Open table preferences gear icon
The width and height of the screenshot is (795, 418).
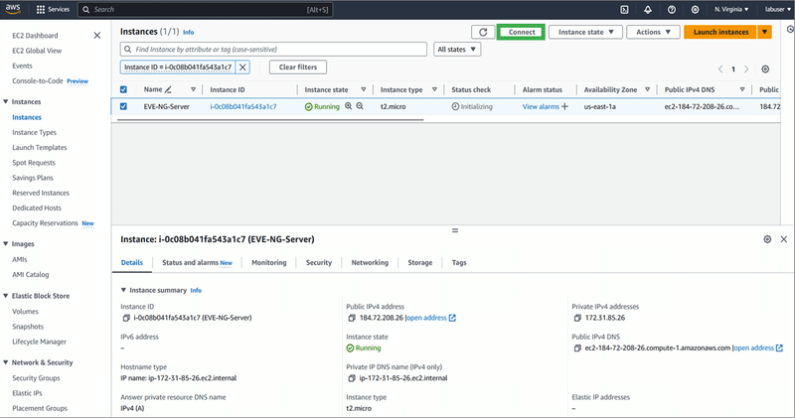[x=765, y=69]
